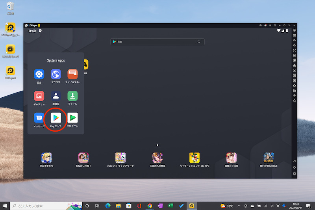Open the Play ストア app
The image size is (315, 210).
click(x=56, y=117)
